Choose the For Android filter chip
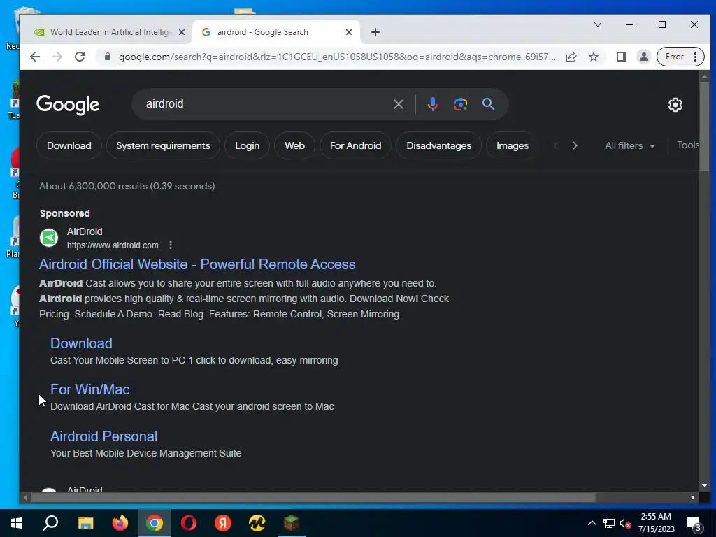 pos(355,145)
